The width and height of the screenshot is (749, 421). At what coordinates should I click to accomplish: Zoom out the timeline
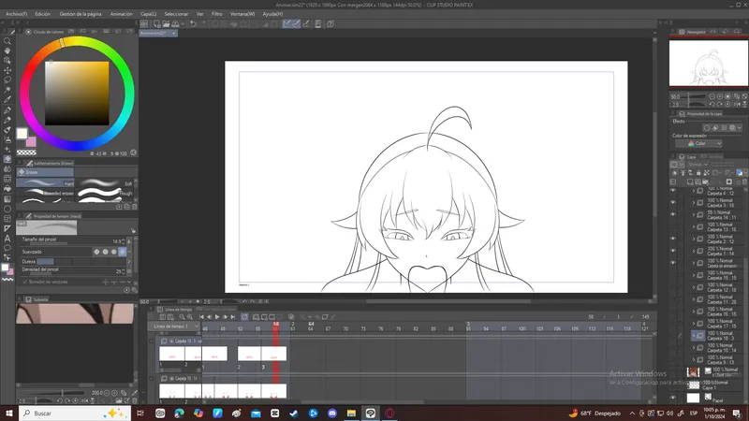click(x=182, y=317)
